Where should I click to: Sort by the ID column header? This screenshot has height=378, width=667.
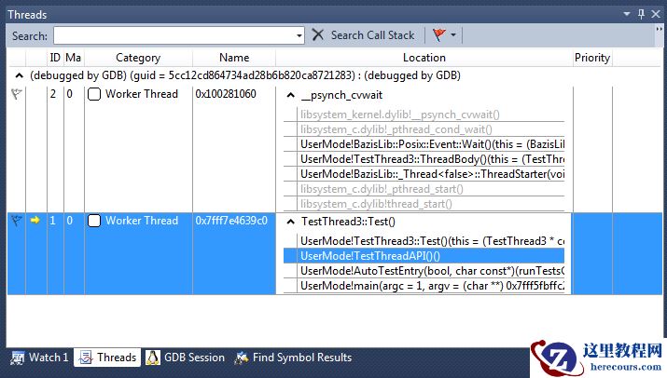click(55, 58)
